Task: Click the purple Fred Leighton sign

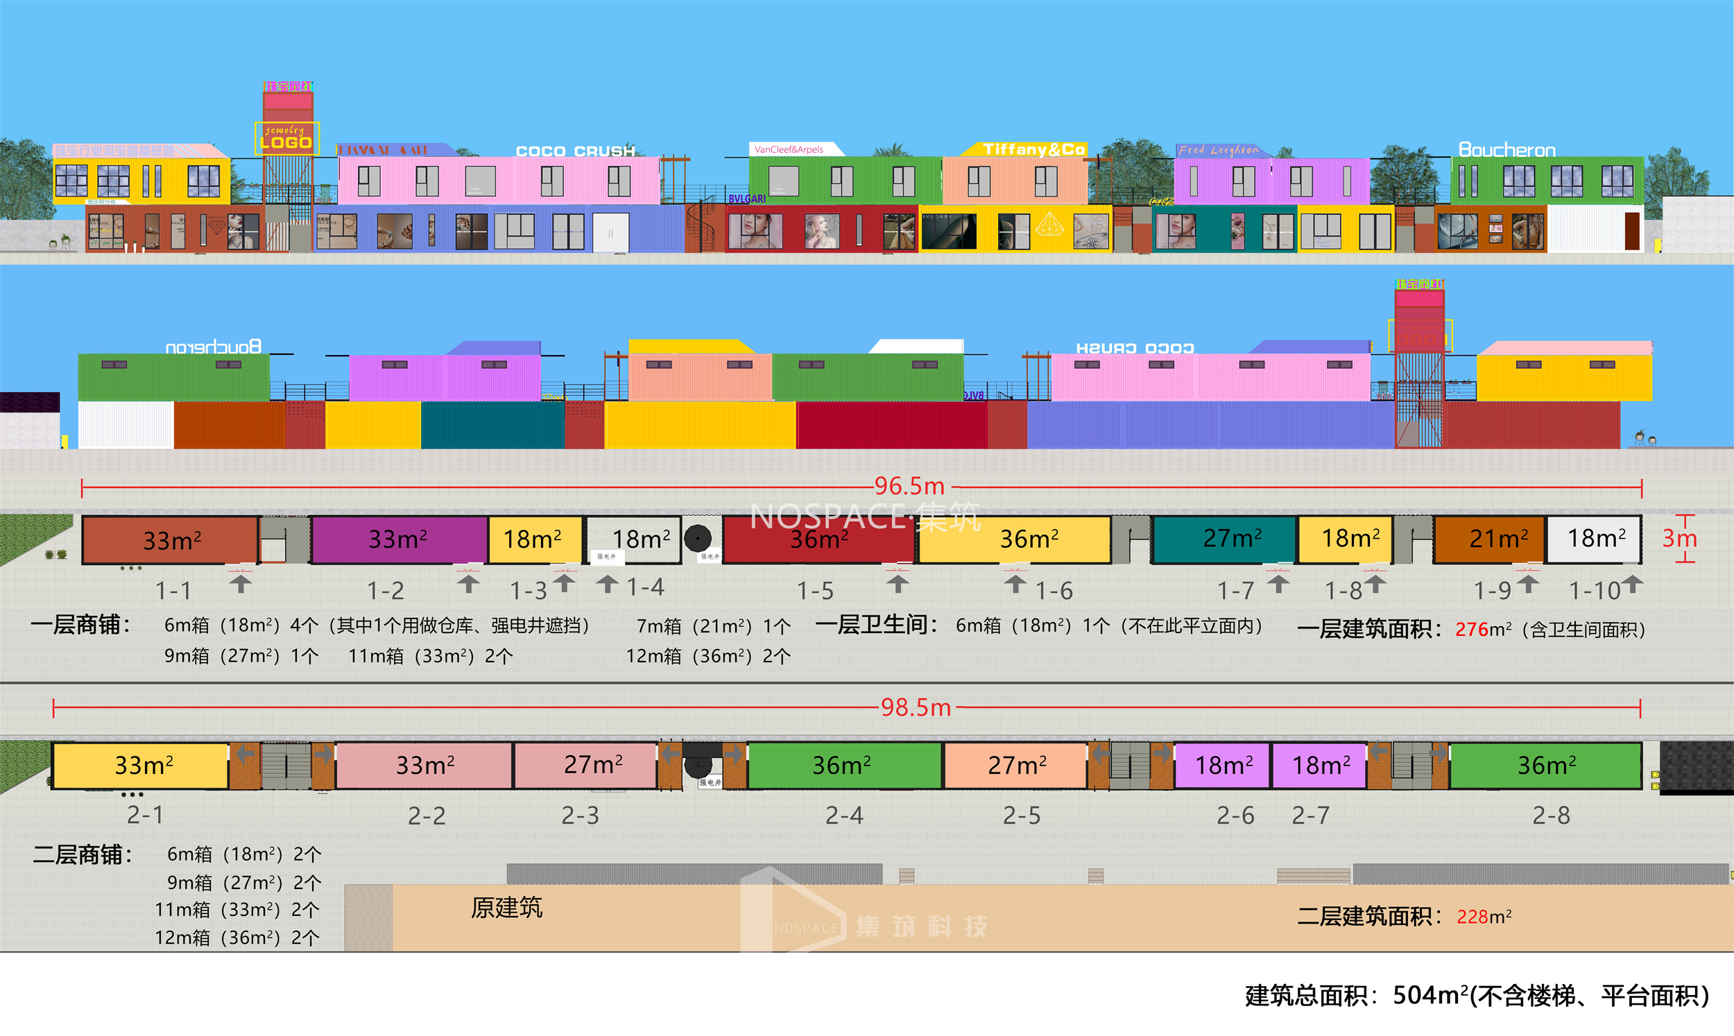Action: [x=1218, y=149]
